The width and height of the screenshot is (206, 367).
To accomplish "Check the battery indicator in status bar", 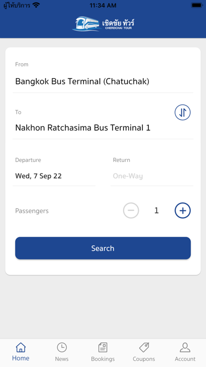I will click(197, 5).
